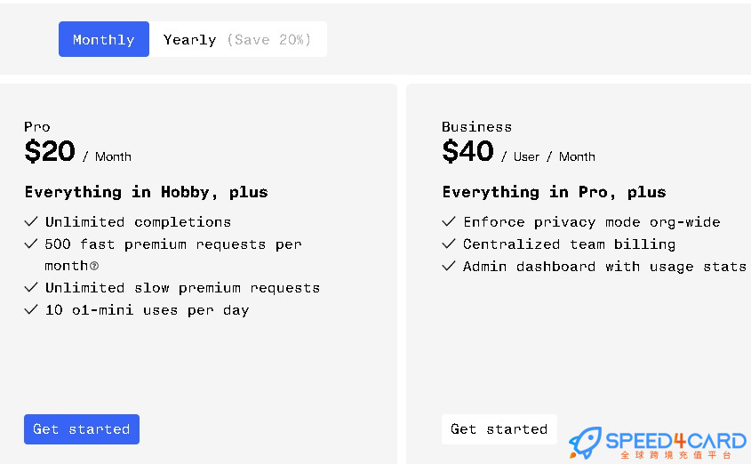The image size is (751, 464).
Task: Click 'Everything in Hobby, plus' heading
Action: tap(146, 192)
